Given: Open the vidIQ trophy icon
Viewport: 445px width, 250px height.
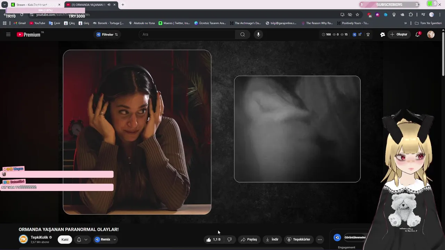Looking at the screenshot, I should click(x=368, y=34).
